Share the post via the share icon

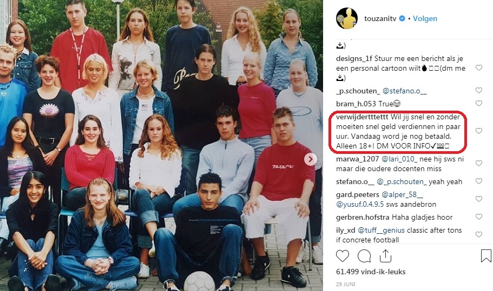tap(385, 256)
